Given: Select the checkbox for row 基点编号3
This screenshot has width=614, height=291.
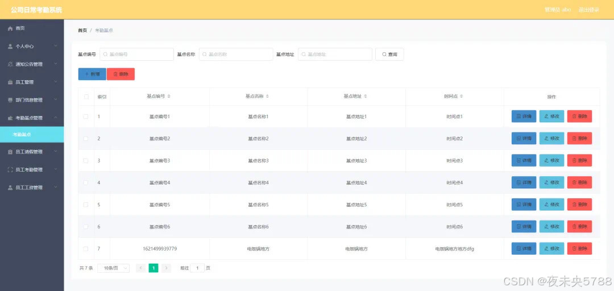Looking at the screenshot, I should [86, 161].
